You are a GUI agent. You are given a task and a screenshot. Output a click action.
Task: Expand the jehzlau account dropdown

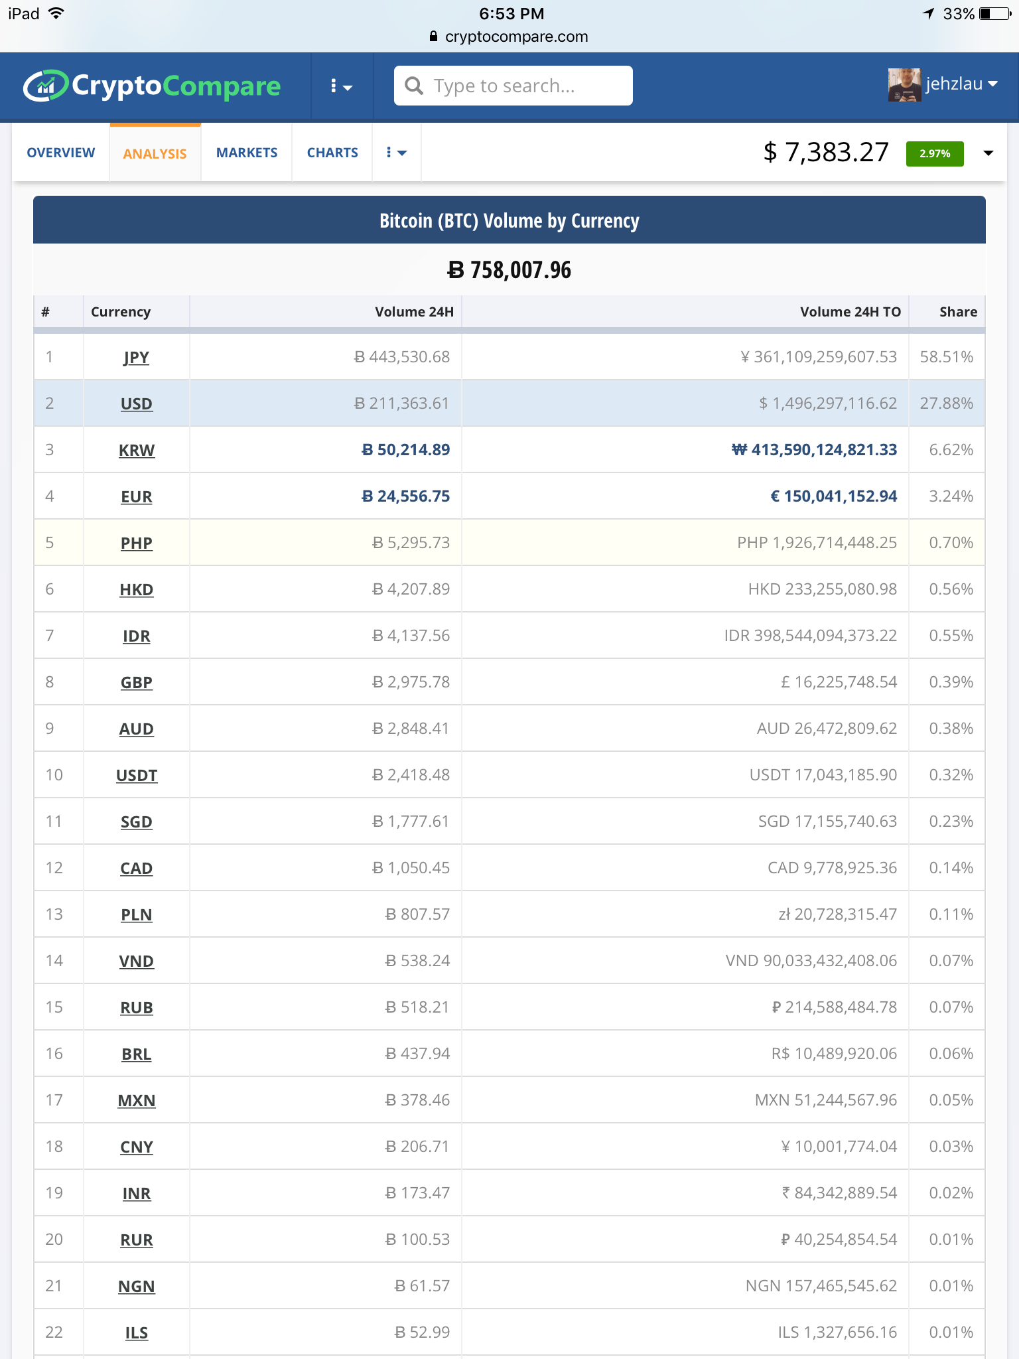tap(993, 84)
